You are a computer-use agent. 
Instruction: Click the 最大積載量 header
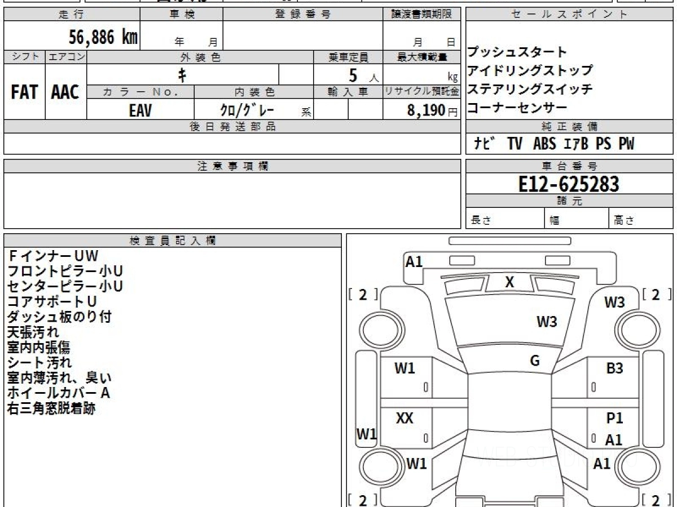click(x=422, y=57)
